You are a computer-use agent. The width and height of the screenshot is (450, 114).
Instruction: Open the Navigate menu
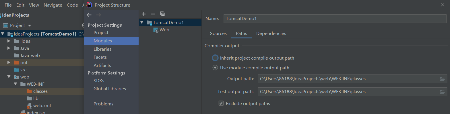[53, 5]
